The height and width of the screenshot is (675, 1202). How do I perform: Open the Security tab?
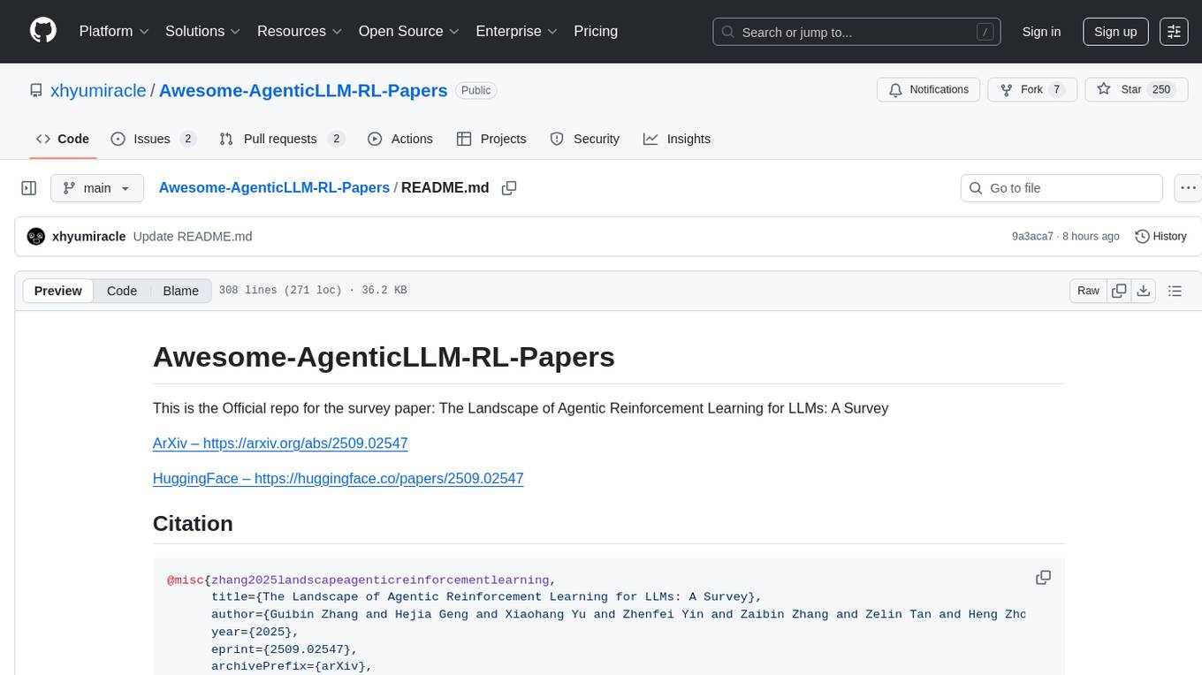coord(584,139)
